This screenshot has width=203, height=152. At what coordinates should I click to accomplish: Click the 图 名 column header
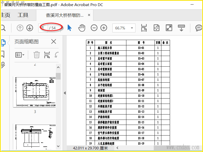[110, 43]
